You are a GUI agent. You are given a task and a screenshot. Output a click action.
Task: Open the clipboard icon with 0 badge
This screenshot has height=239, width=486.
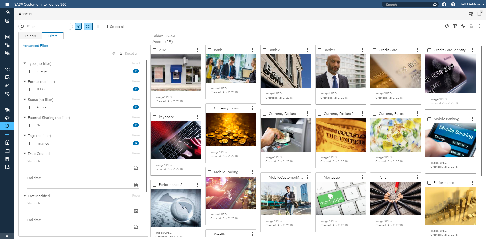click(x=479, y=14)
